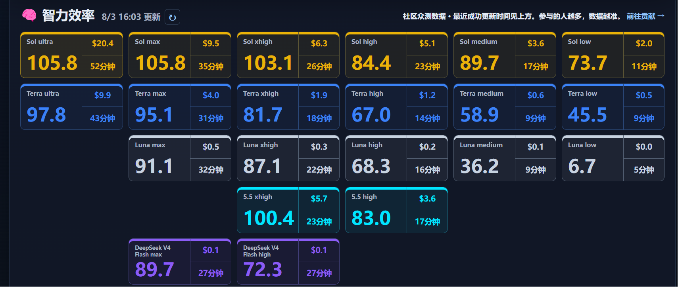Viewport: 678px width, 287px height.
Task: Select the Terra xhigh card title
Action: 261,93
